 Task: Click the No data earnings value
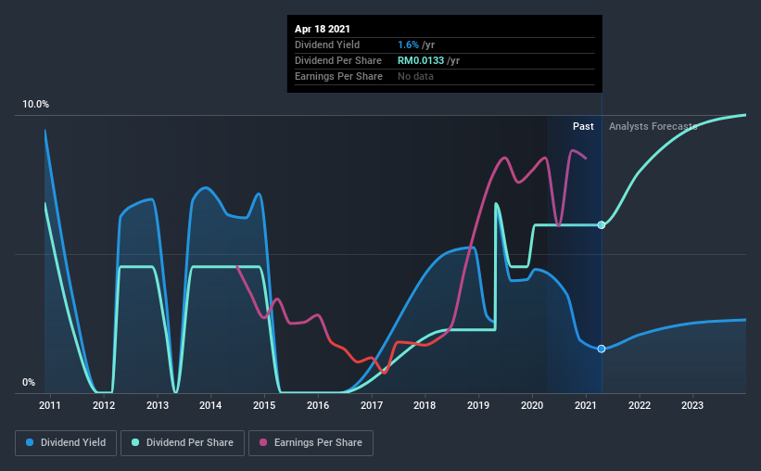click(415, 76)
